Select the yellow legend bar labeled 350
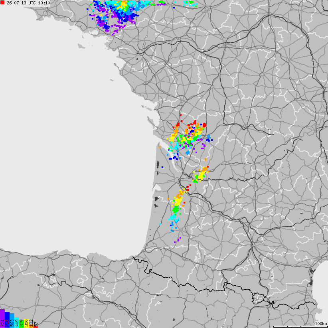Image resolution: width=328 pixels, height=328 pixels. [x=26, y=323]
